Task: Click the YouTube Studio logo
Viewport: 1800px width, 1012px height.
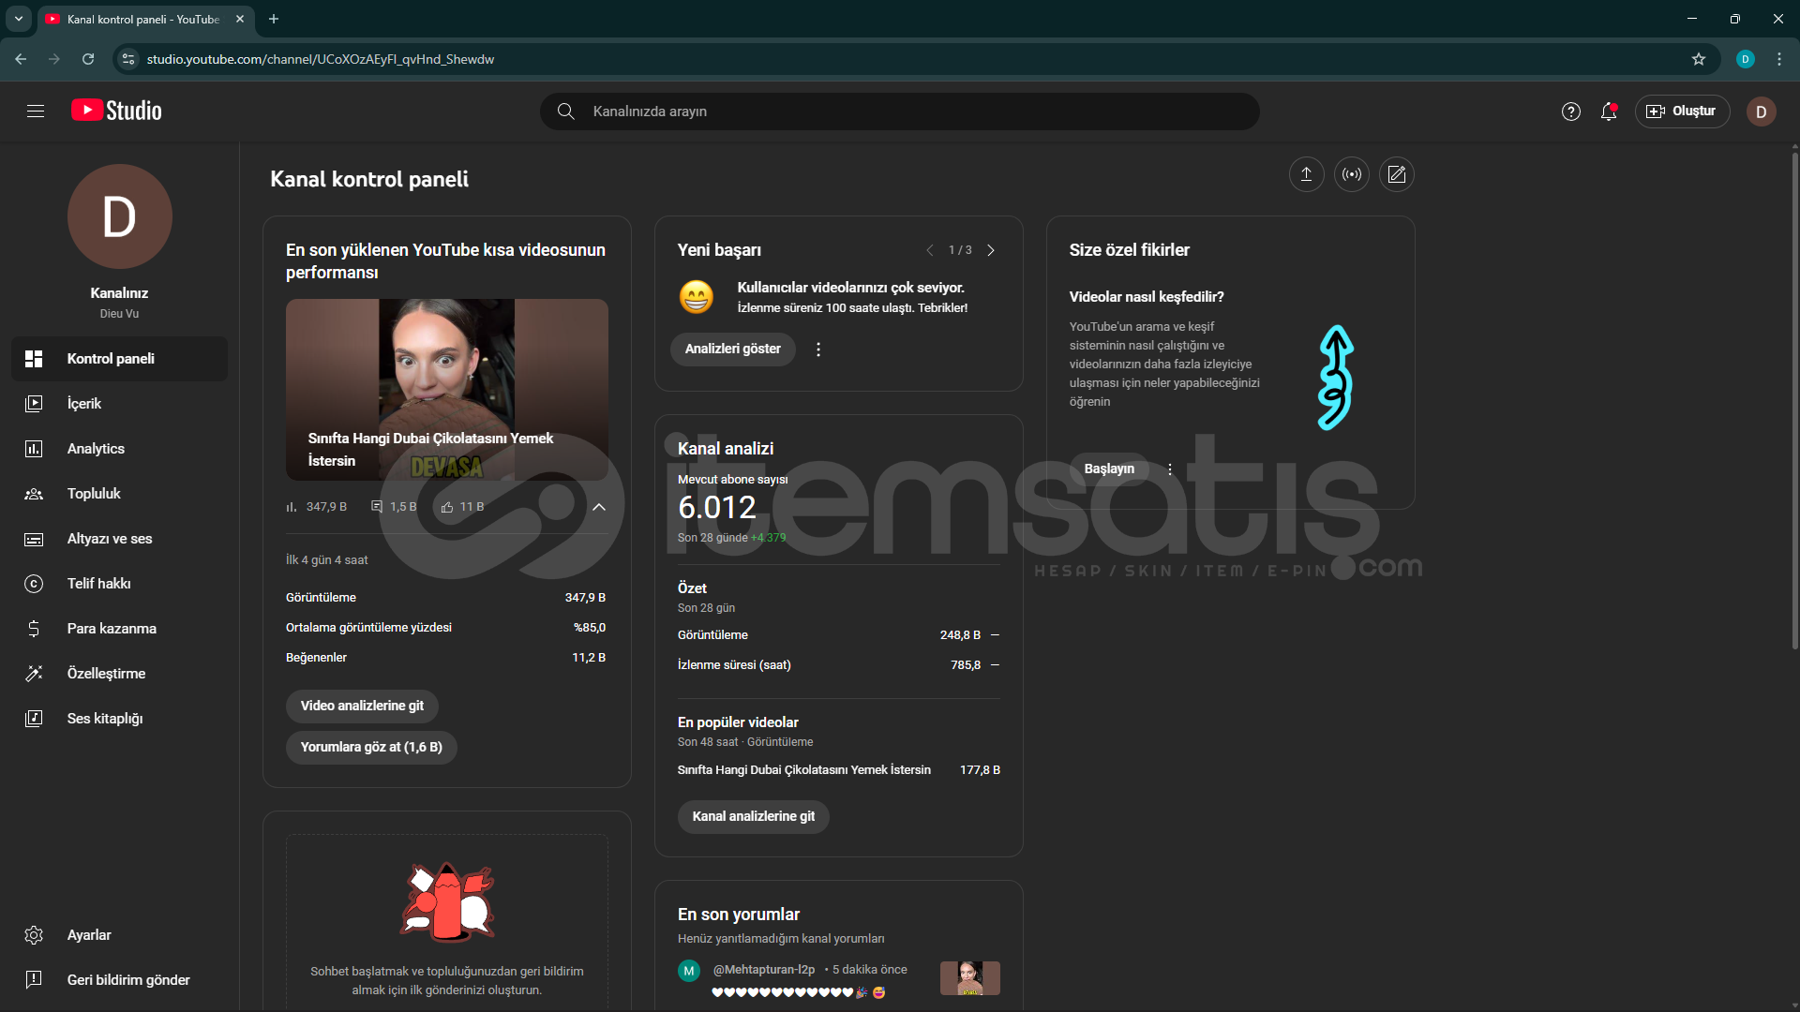Action: coord(116,111)
